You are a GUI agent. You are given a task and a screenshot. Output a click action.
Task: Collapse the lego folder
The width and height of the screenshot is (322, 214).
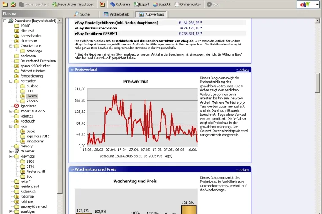[x=11, y=126]
